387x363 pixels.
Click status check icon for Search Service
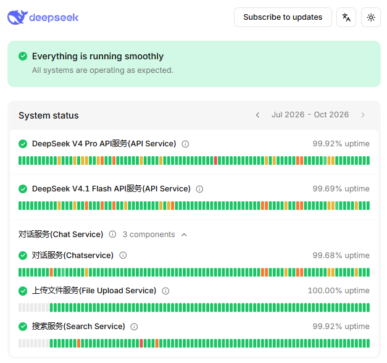click(x=23, y=327)
